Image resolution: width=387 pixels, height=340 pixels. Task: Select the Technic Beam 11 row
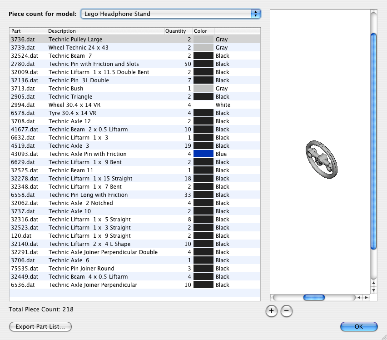coord(135,170)
